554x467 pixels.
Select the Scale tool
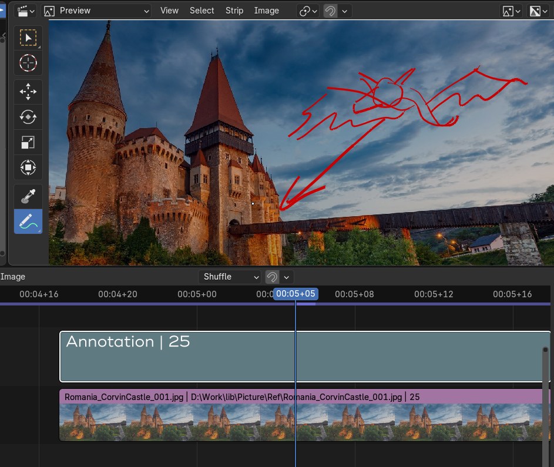point(28,142)
